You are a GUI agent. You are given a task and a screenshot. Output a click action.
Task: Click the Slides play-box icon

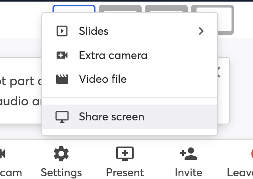pos(62,31)
